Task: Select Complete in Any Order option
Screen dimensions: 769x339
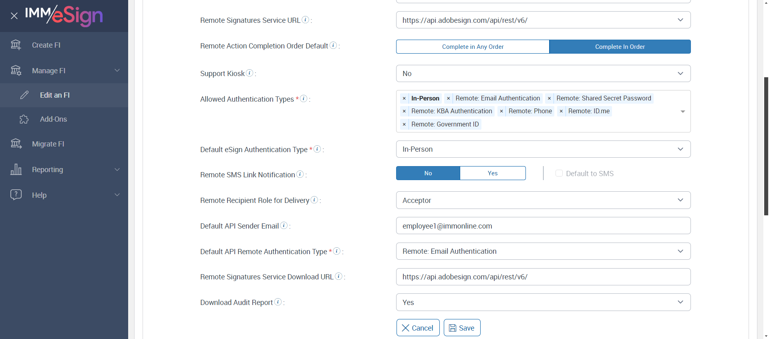Action: click(x=473, y=47)
